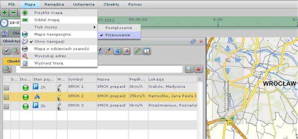298x139 pixels.
Task: Click colorful chart toolbar icon
Action: 126,51
